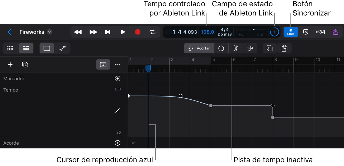Open the 4/4 Do may signature display
This screenshot has width=344, height=166.
coord(225,32)
